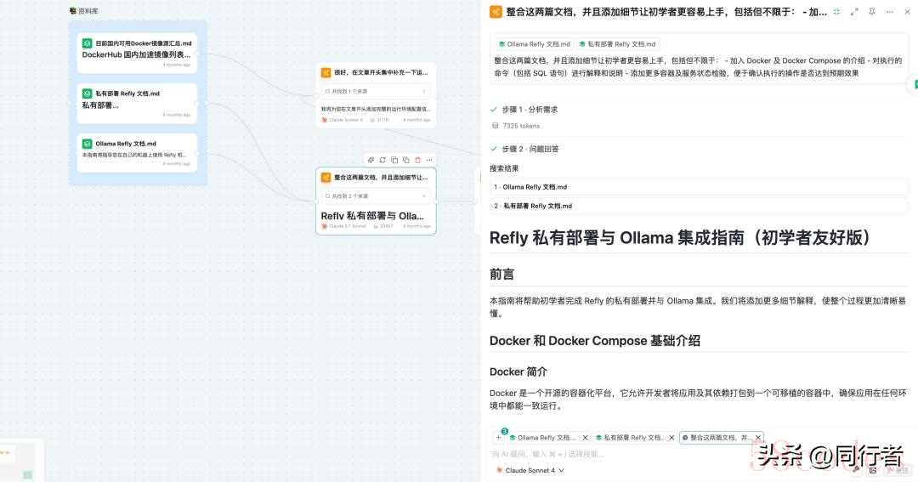Image resolution: width=918 pixels, height=482 pixels.
Task: Expand the 共找到 1 个来源 sources row
Action: click(376, 91)
